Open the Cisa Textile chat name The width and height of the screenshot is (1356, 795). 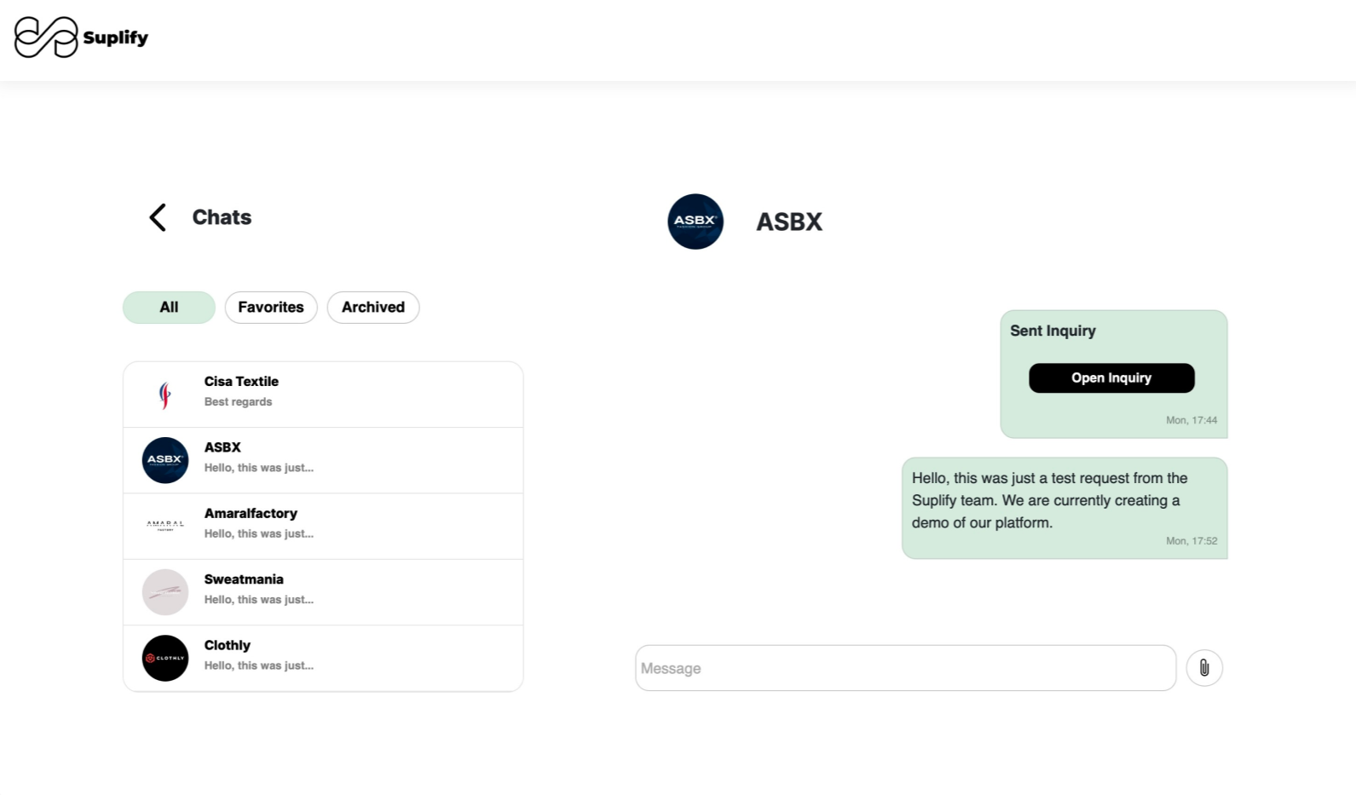(x=241, y=382)
